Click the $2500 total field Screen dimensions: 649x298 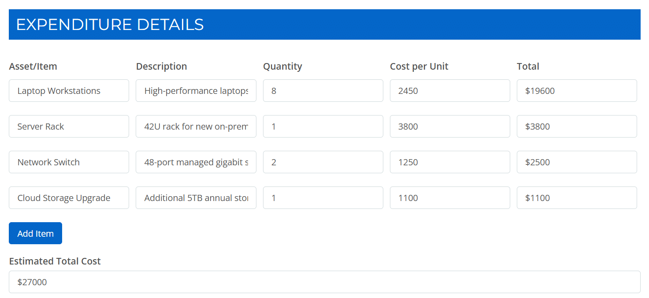(x=576, y=162)
